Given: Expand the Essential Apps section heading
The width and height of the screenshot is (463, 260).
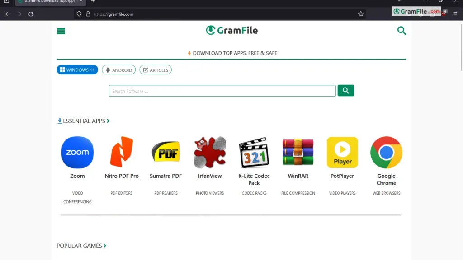Looking at the screenshot, I should click(84, 121).
